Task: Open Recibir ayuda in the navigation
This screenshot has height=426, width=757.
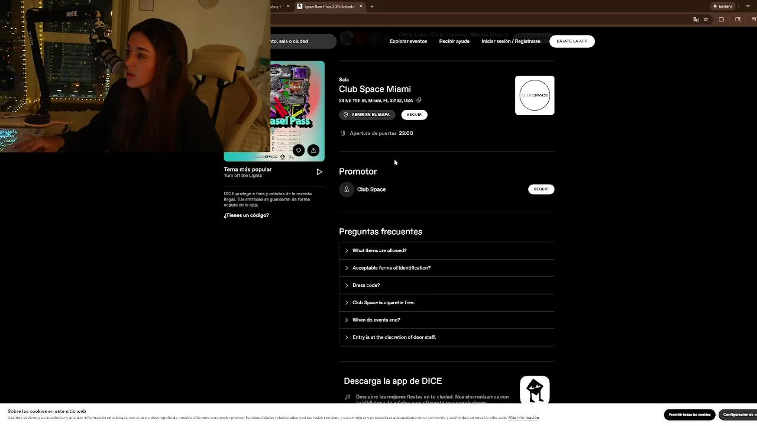Action: [x=454, y=41]
